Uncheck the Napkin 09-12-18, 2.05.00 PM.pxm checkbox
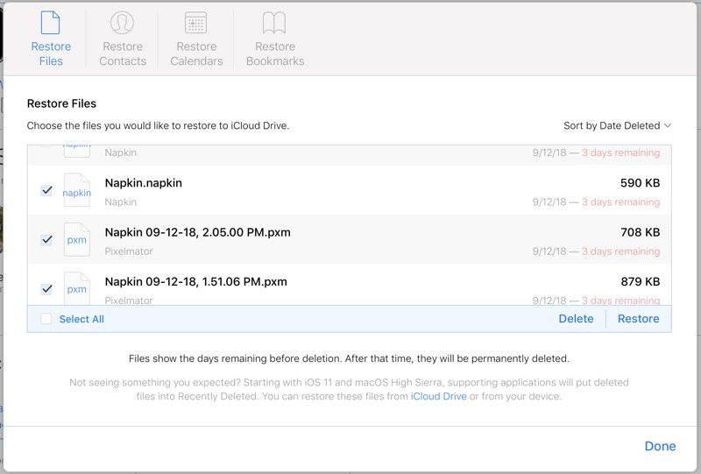Viewport: 701px width, 474px height. click(x=46, y=240)
